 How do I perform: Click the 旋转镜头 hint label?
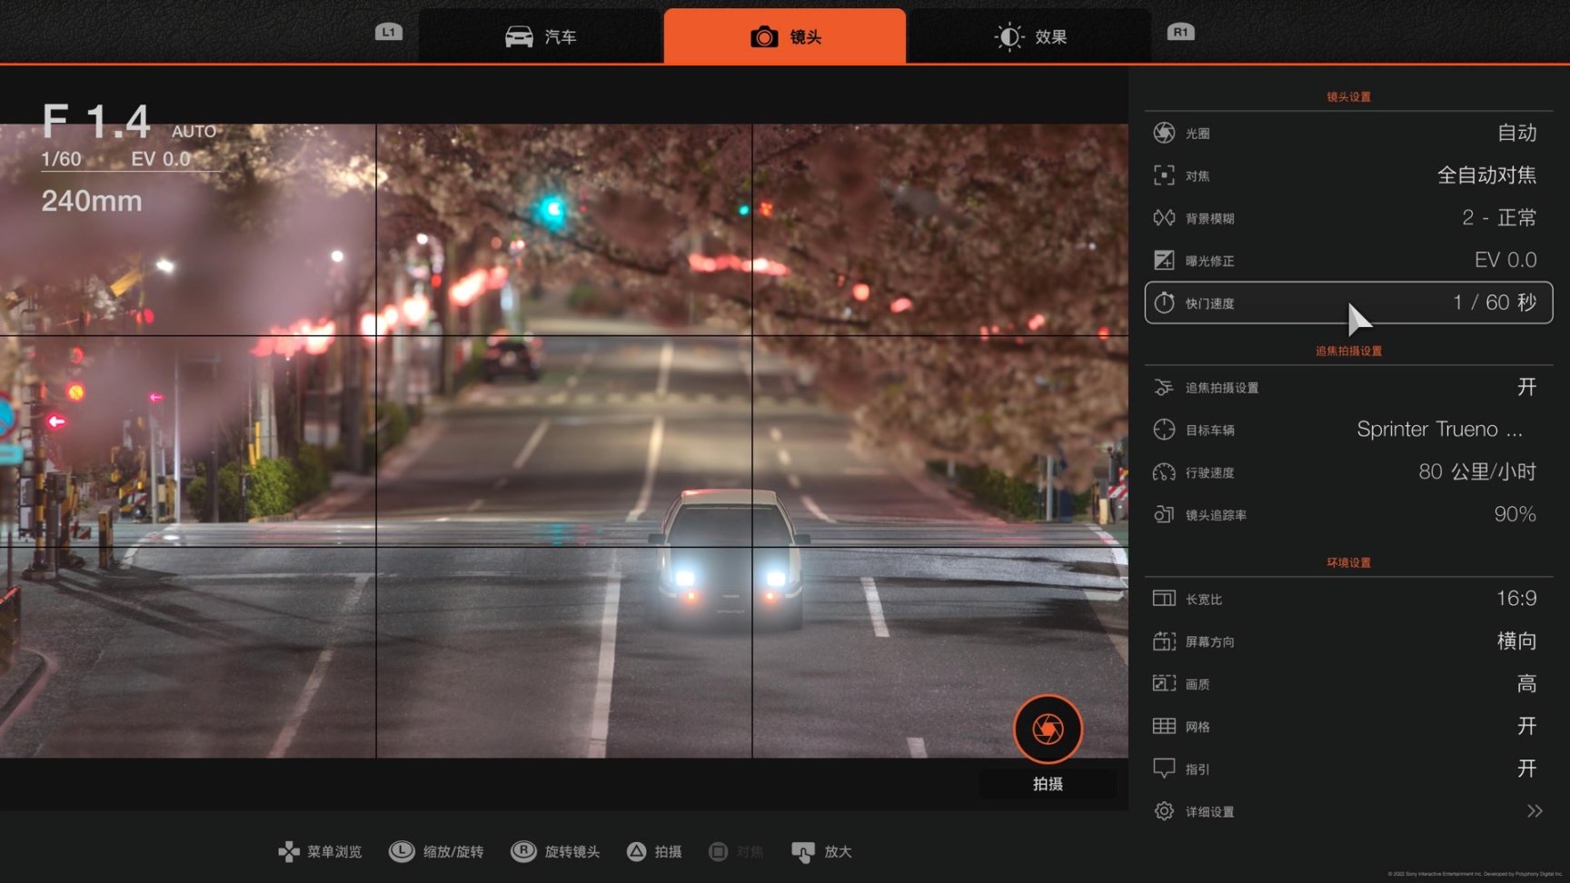572,852
